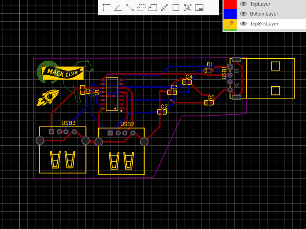306x229 pixels.
Task: Click the yellow TopSilkLayer pencil swatch
Action: [230, 24]
